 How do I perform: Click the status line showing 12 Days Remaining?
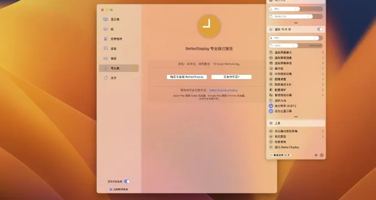(209, 64)
